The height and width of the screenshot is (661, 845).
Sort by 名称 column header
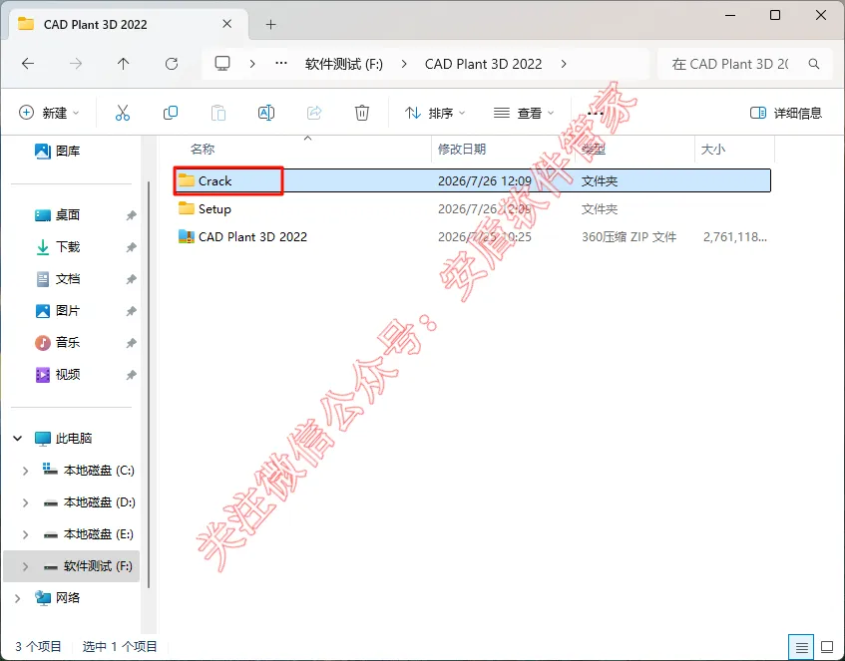click(203, 149)
